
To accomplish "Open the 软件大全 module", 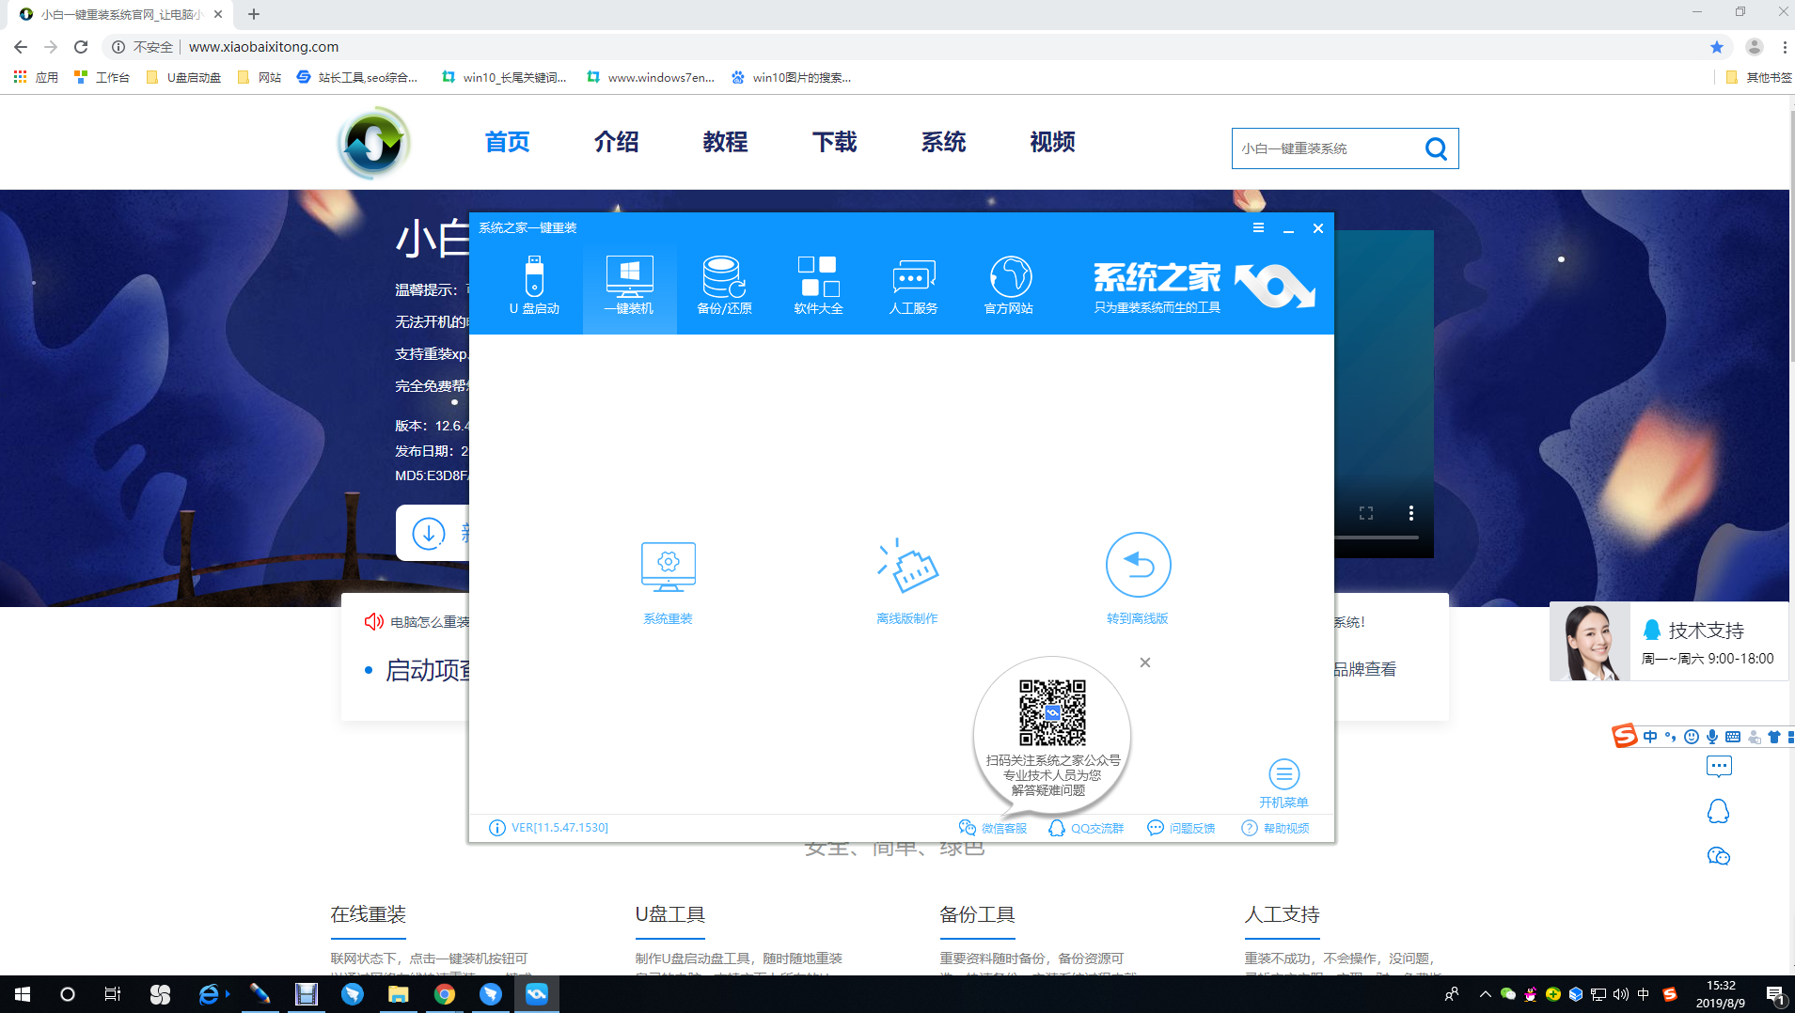I will (818, 287).
